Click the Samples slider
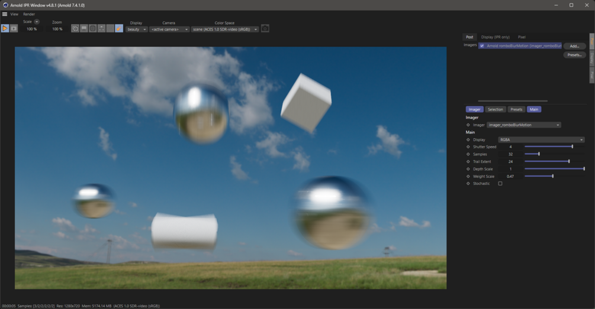 click(x=554, y=154)
